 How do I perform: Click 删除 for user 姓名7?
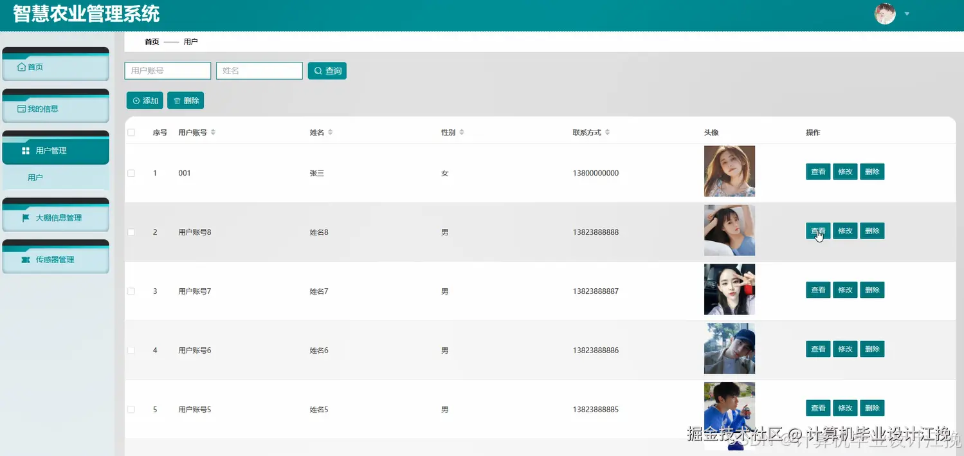(x=872, y=290)
